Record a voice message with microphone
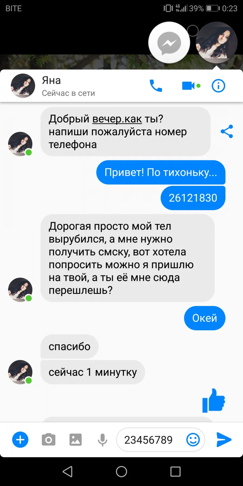 [x=103, y=440]
